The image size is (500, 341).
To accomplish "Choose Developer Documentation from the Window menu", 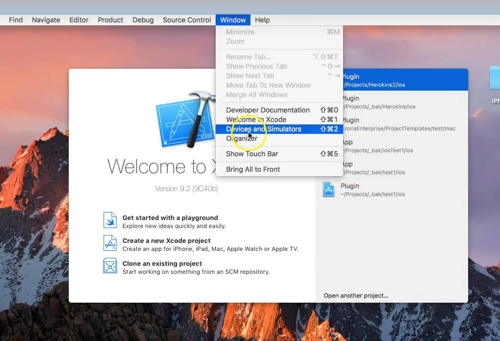I will point(279,110).
